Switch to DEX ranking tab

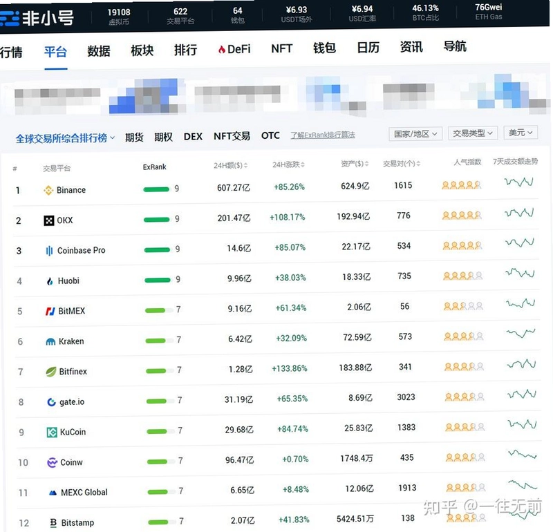[193, 136]
